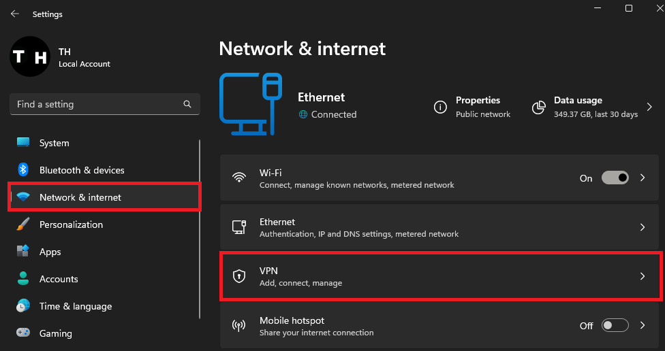Select Network & internet in sidebar

(x=80, y=197)
